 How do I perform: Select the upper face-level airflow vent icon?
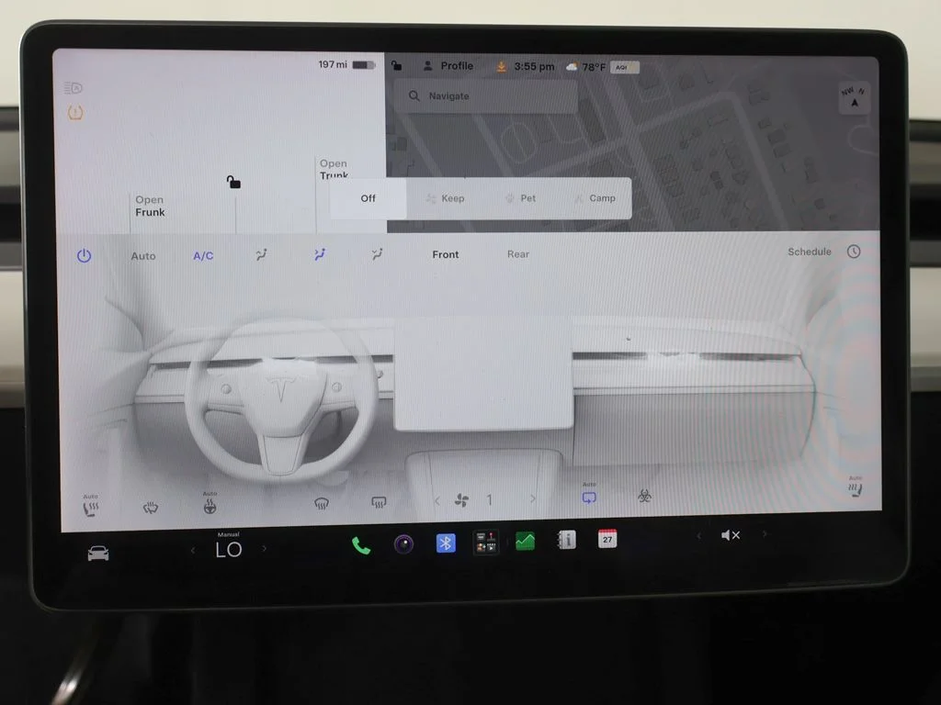pyautogui.click(x=261, y=255)
